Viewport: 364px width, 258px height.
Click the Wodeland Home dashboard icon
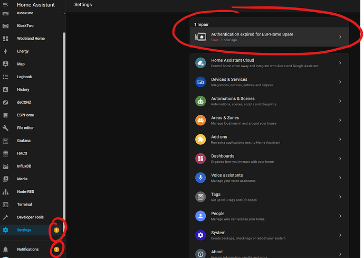[5, 39]
